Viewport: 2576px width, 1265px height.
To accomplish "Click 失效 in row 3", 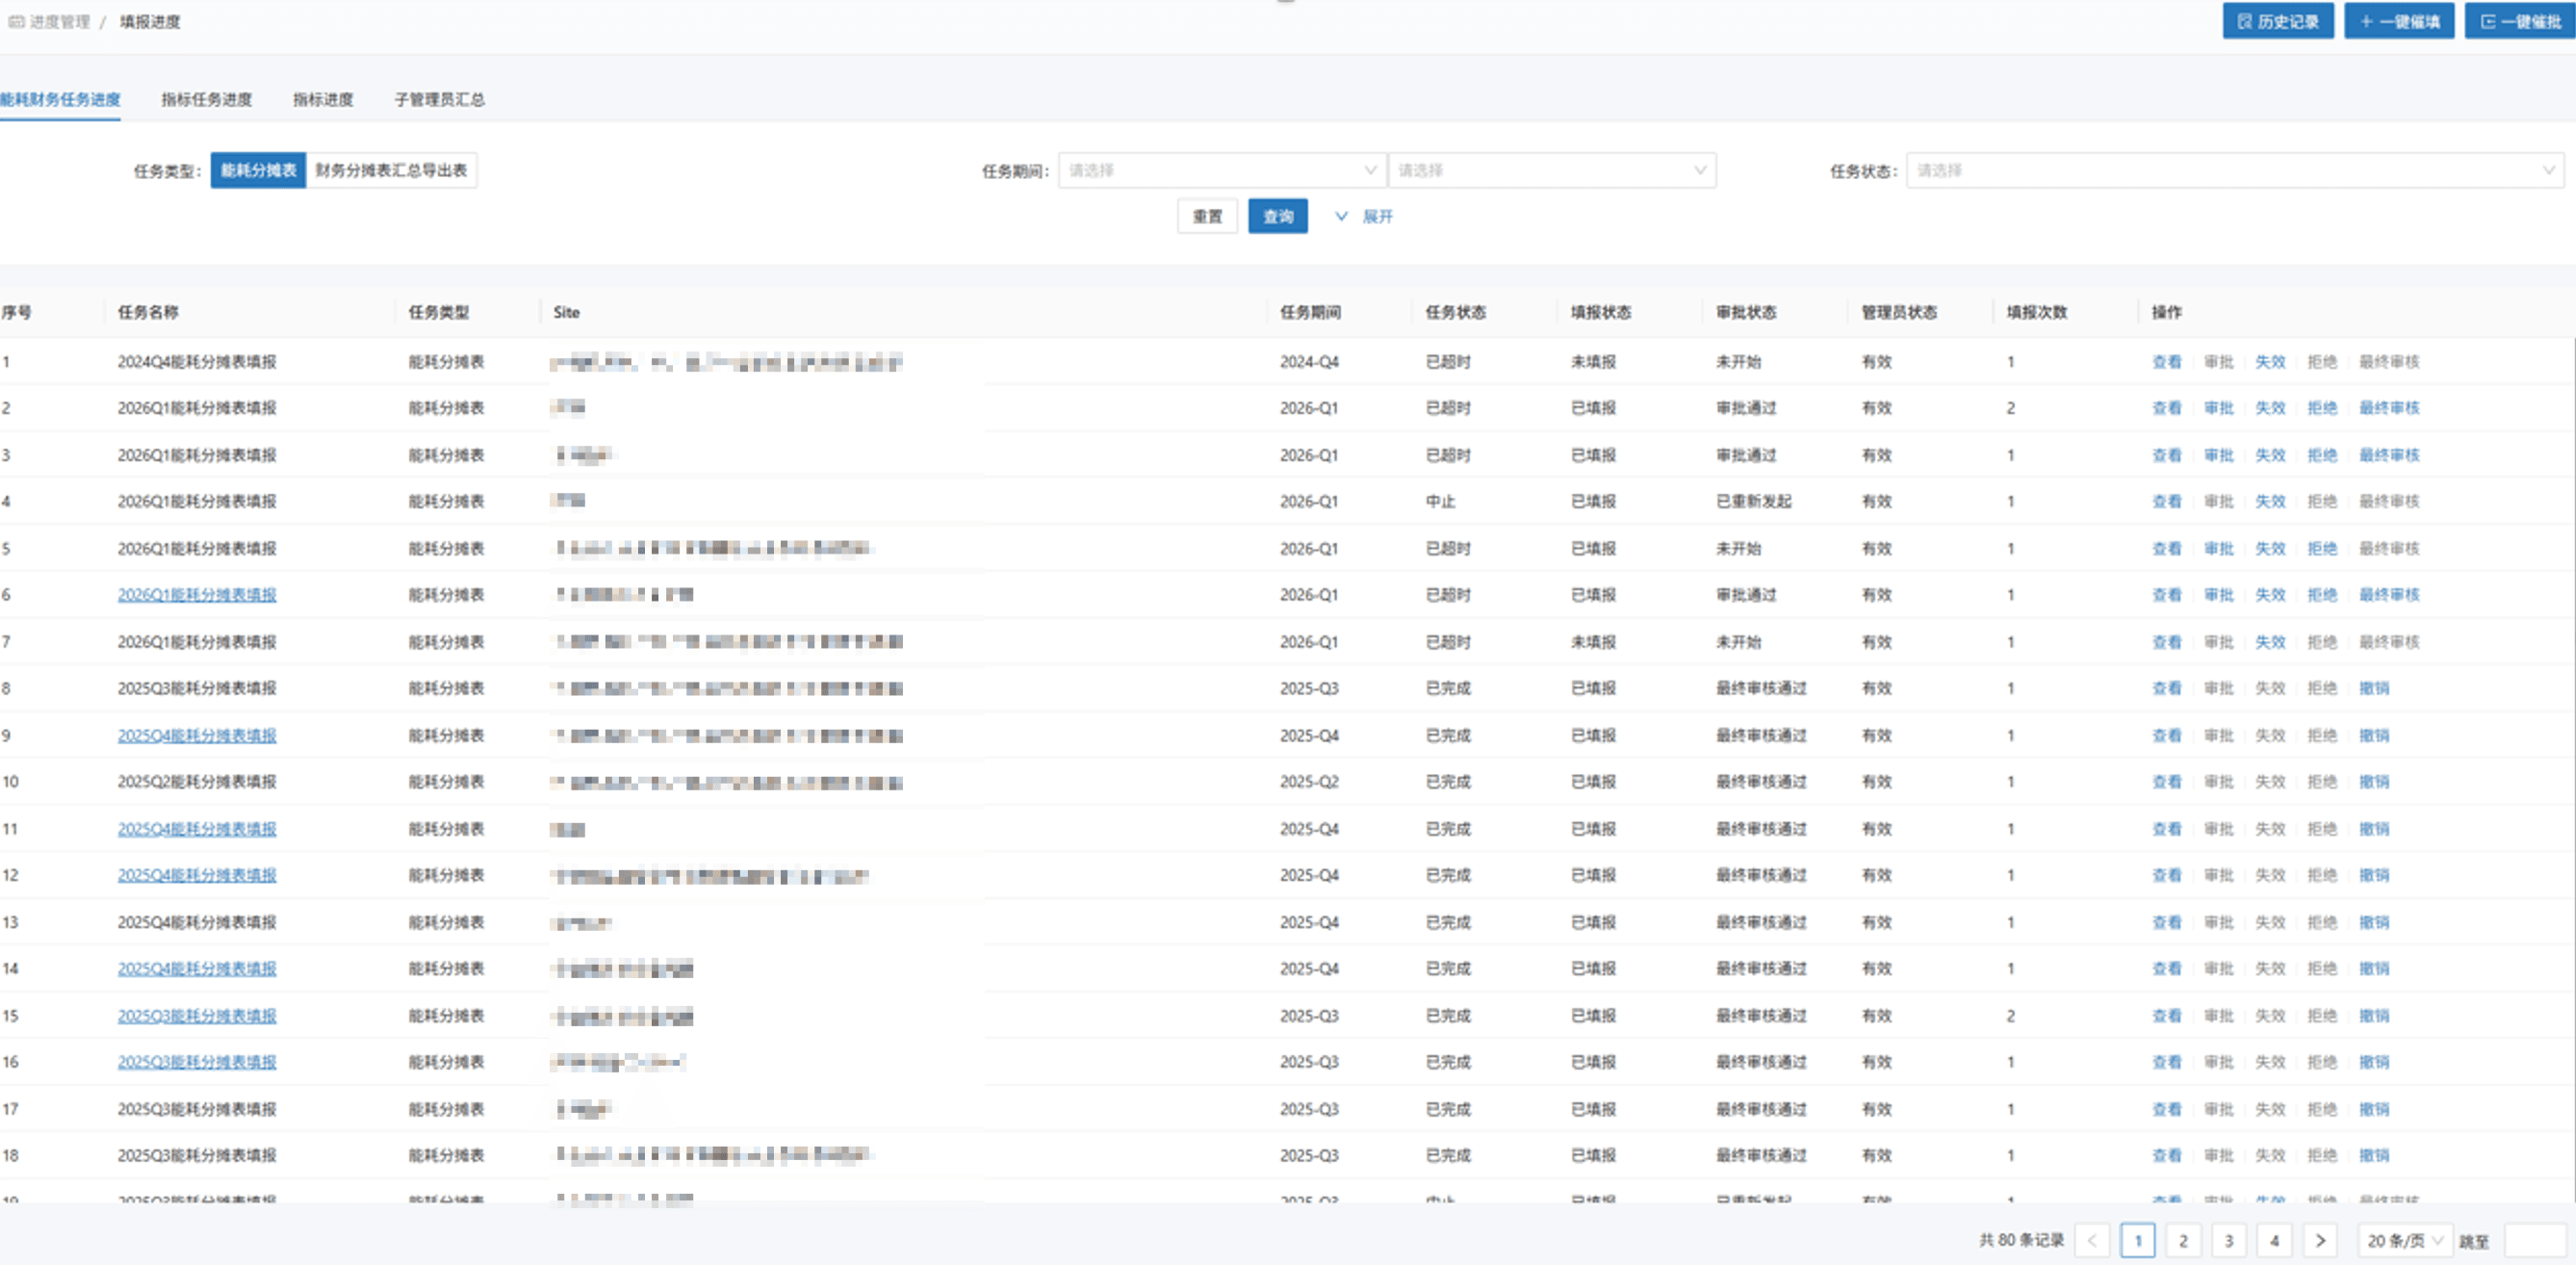I will (x=2270, y=455).
